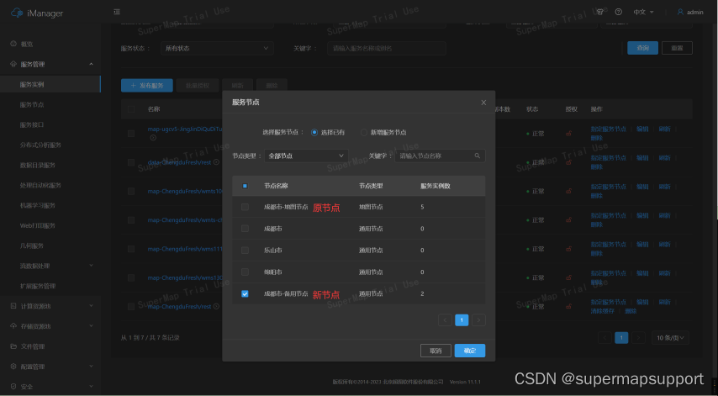
Task: Click the 取消 cancel button
Action: coord(435,351)
